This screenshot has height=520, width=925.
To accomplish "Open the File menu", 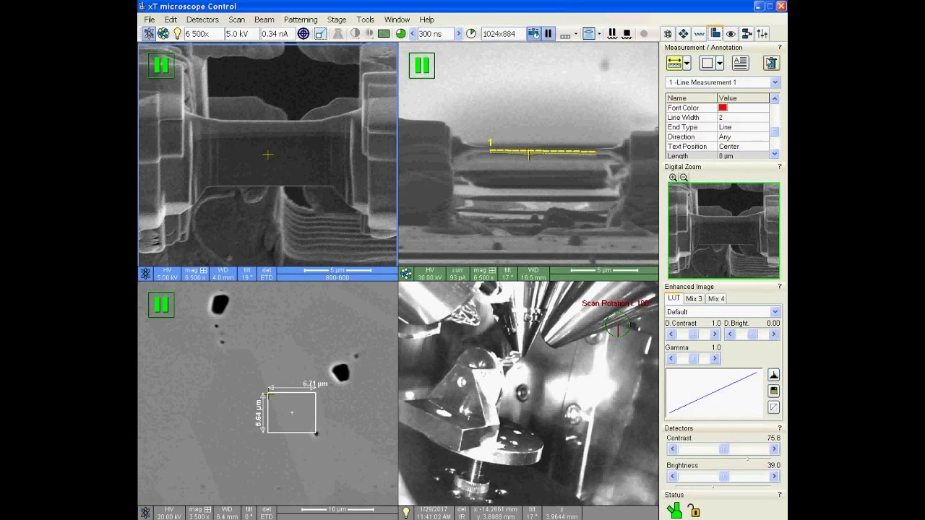I will [x=149, y=19].
